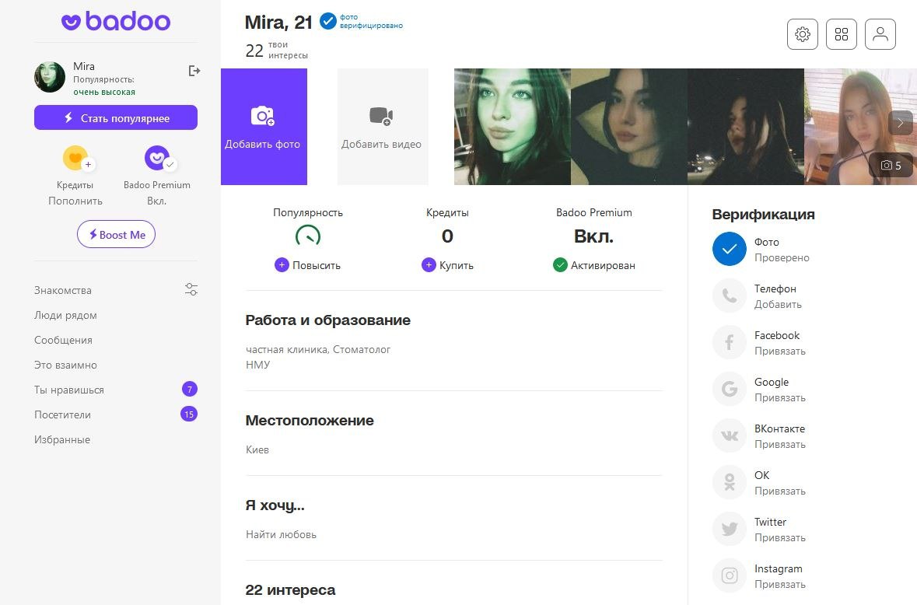Link OK account via its icon

click(x=730, y=482)
